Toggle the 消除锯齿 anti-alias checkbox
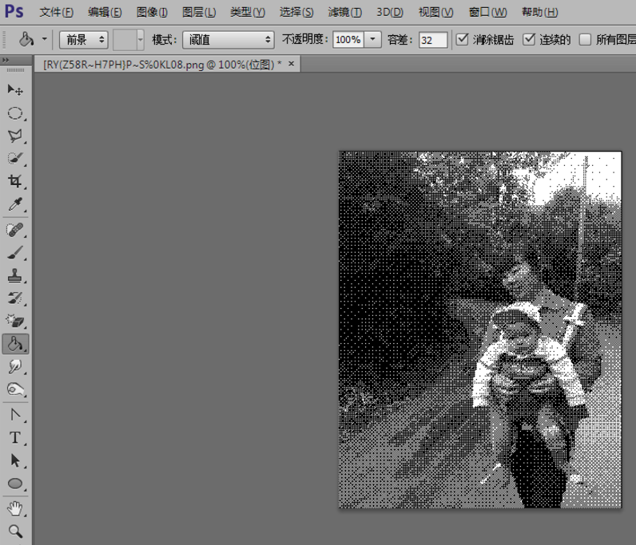636x545 pixels. 463,39
